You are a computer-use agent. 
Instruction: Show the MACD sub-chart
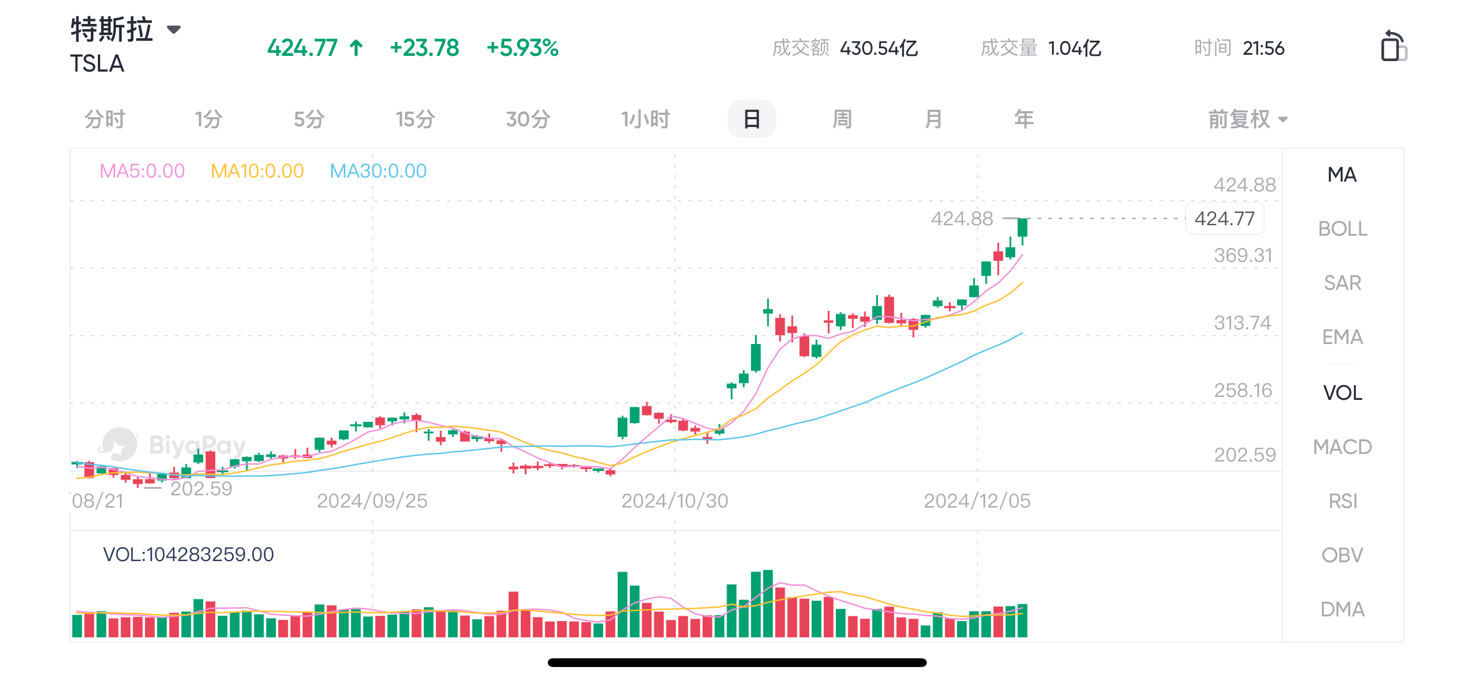tap(1342, 447)
